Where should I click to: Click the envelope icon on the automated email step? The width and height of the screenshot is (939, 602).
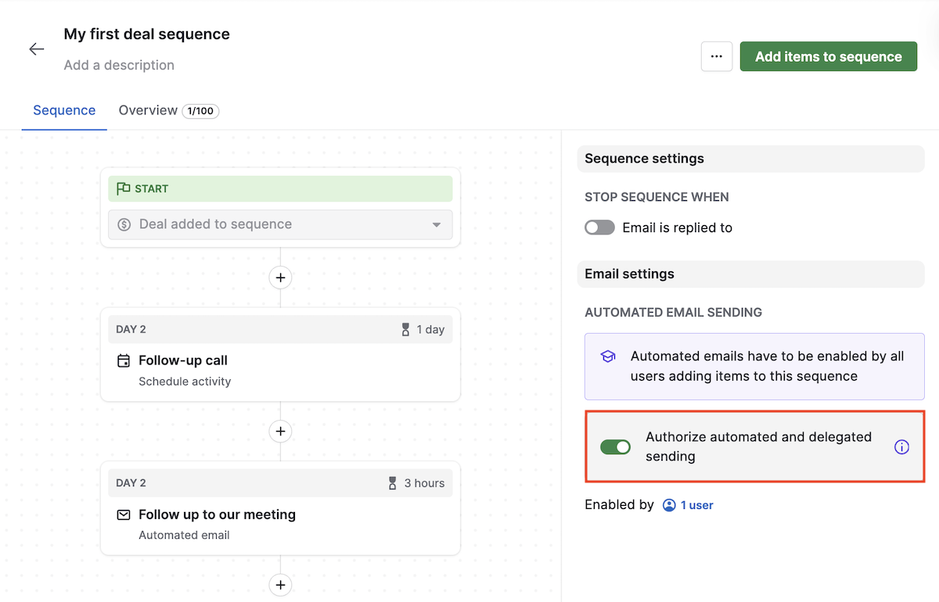[x=124, y=514]
